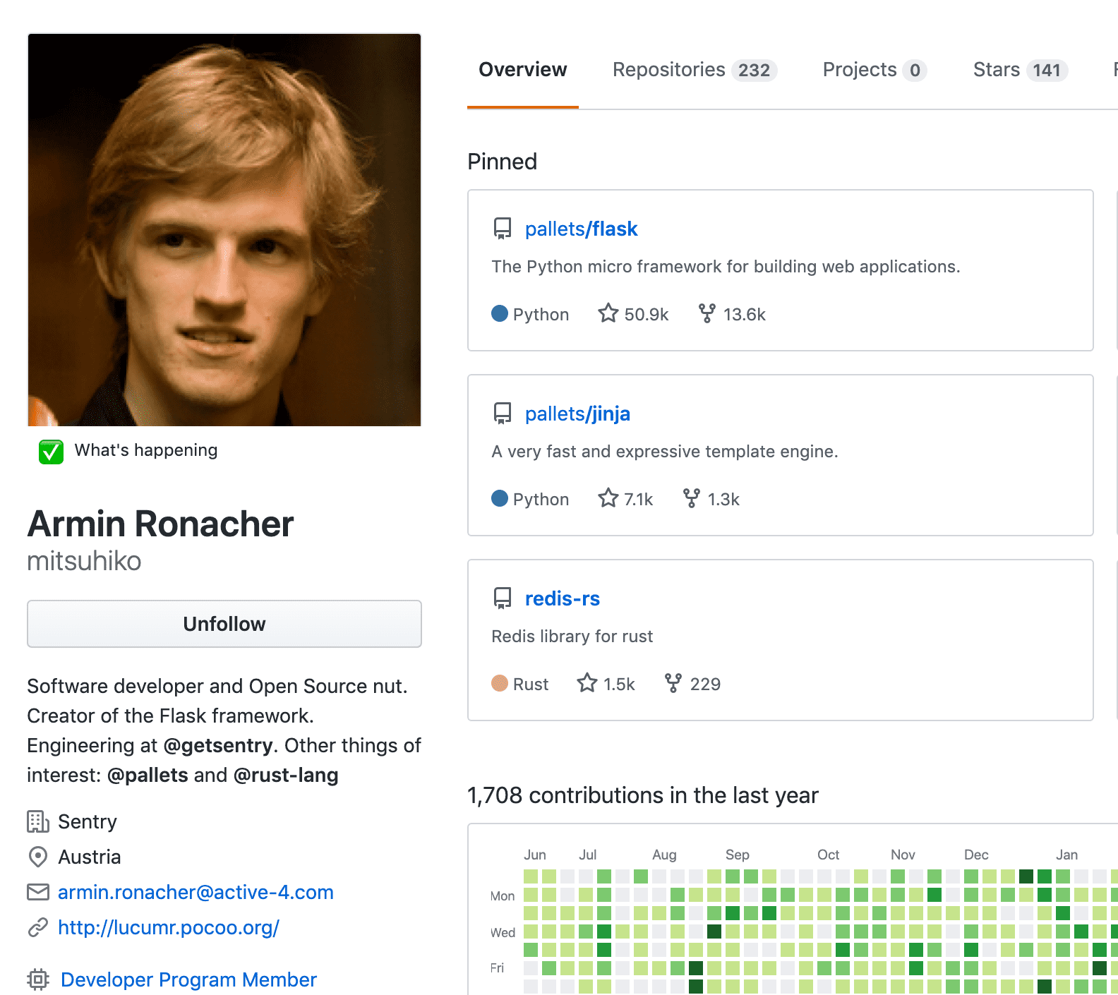1118x995 pixels.
Task: Switch to the Repositories tab
Action: (695, 70)
